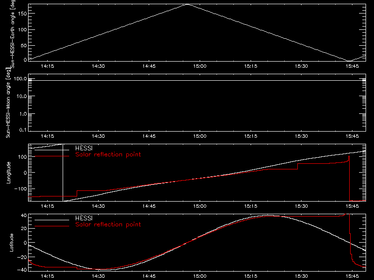
Task: Click the Sun-HESSI-Moon angle axis label
Action: 8,103
